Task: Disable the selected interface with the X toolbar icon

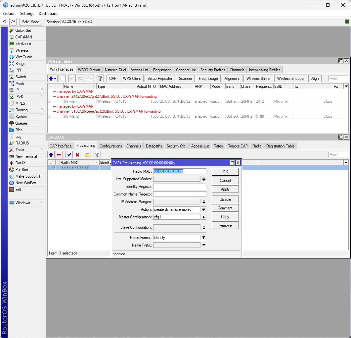Action: tap(80, 78)
